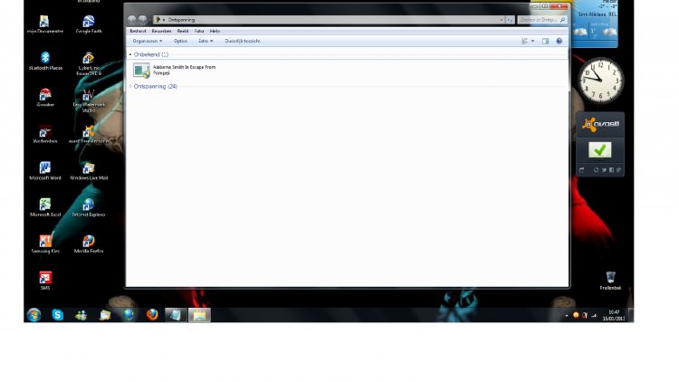Open Explorer help question mark icon
The height and width of the screenshot is (382, 679).
[x=559, y=41]
